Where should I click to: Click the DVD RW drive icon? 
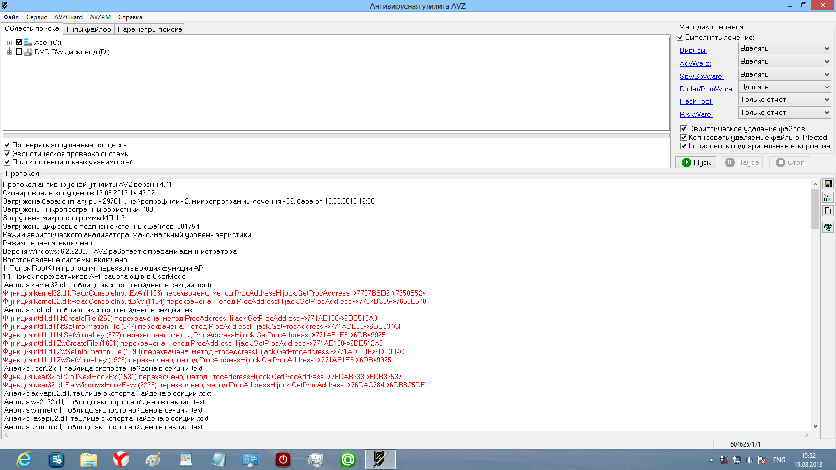coord(28,52)
